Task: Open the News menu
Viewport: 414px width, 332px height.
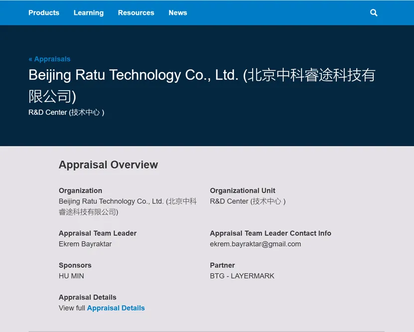Action: pyautogui.click(x=178, y=12)
